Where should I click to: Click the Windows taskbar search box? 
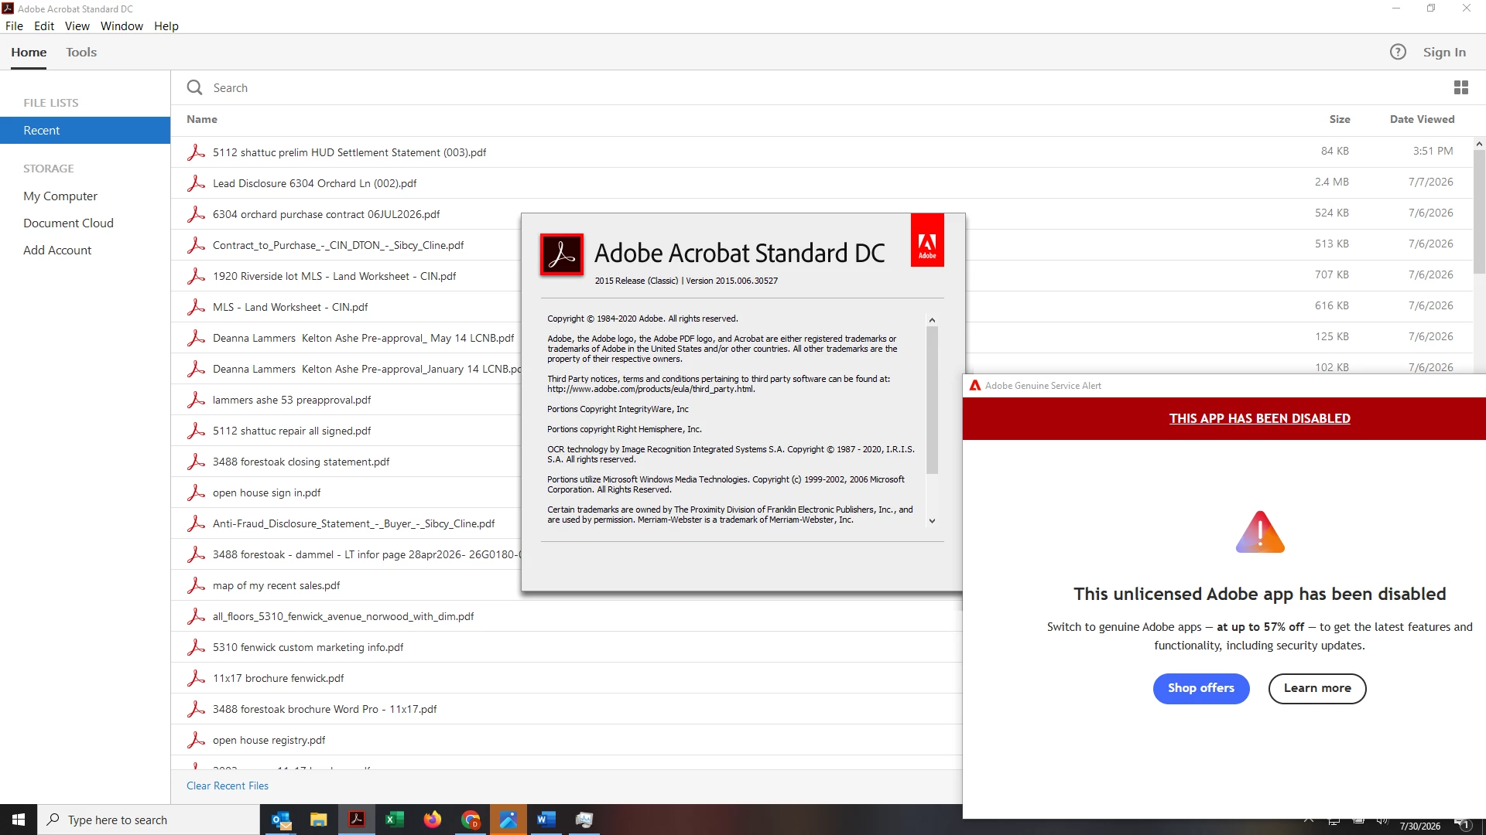tap(149, 820)
